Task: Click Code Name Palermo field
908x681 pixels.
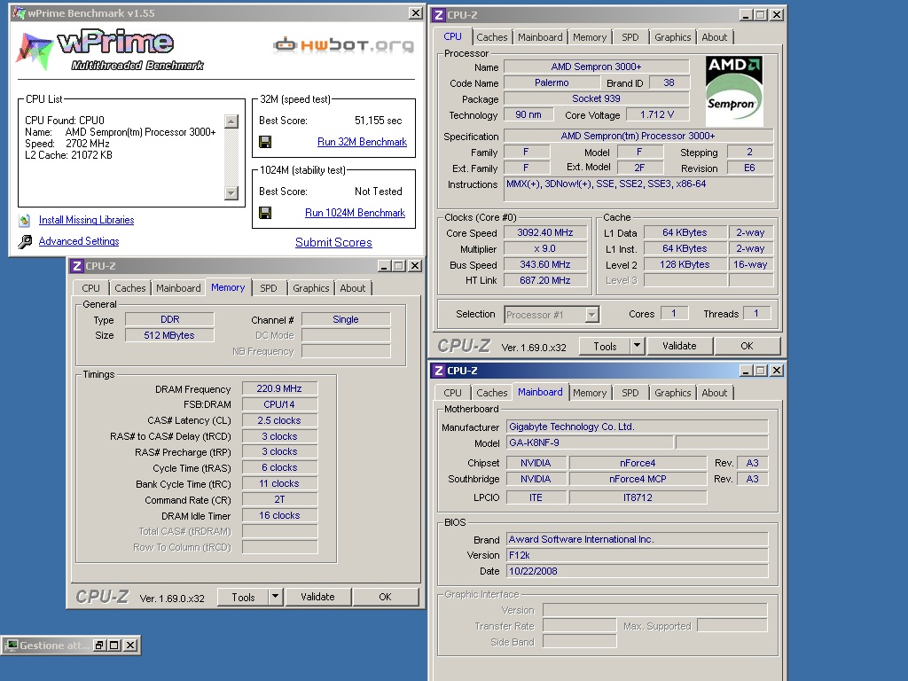Action: tap(552, 82)
